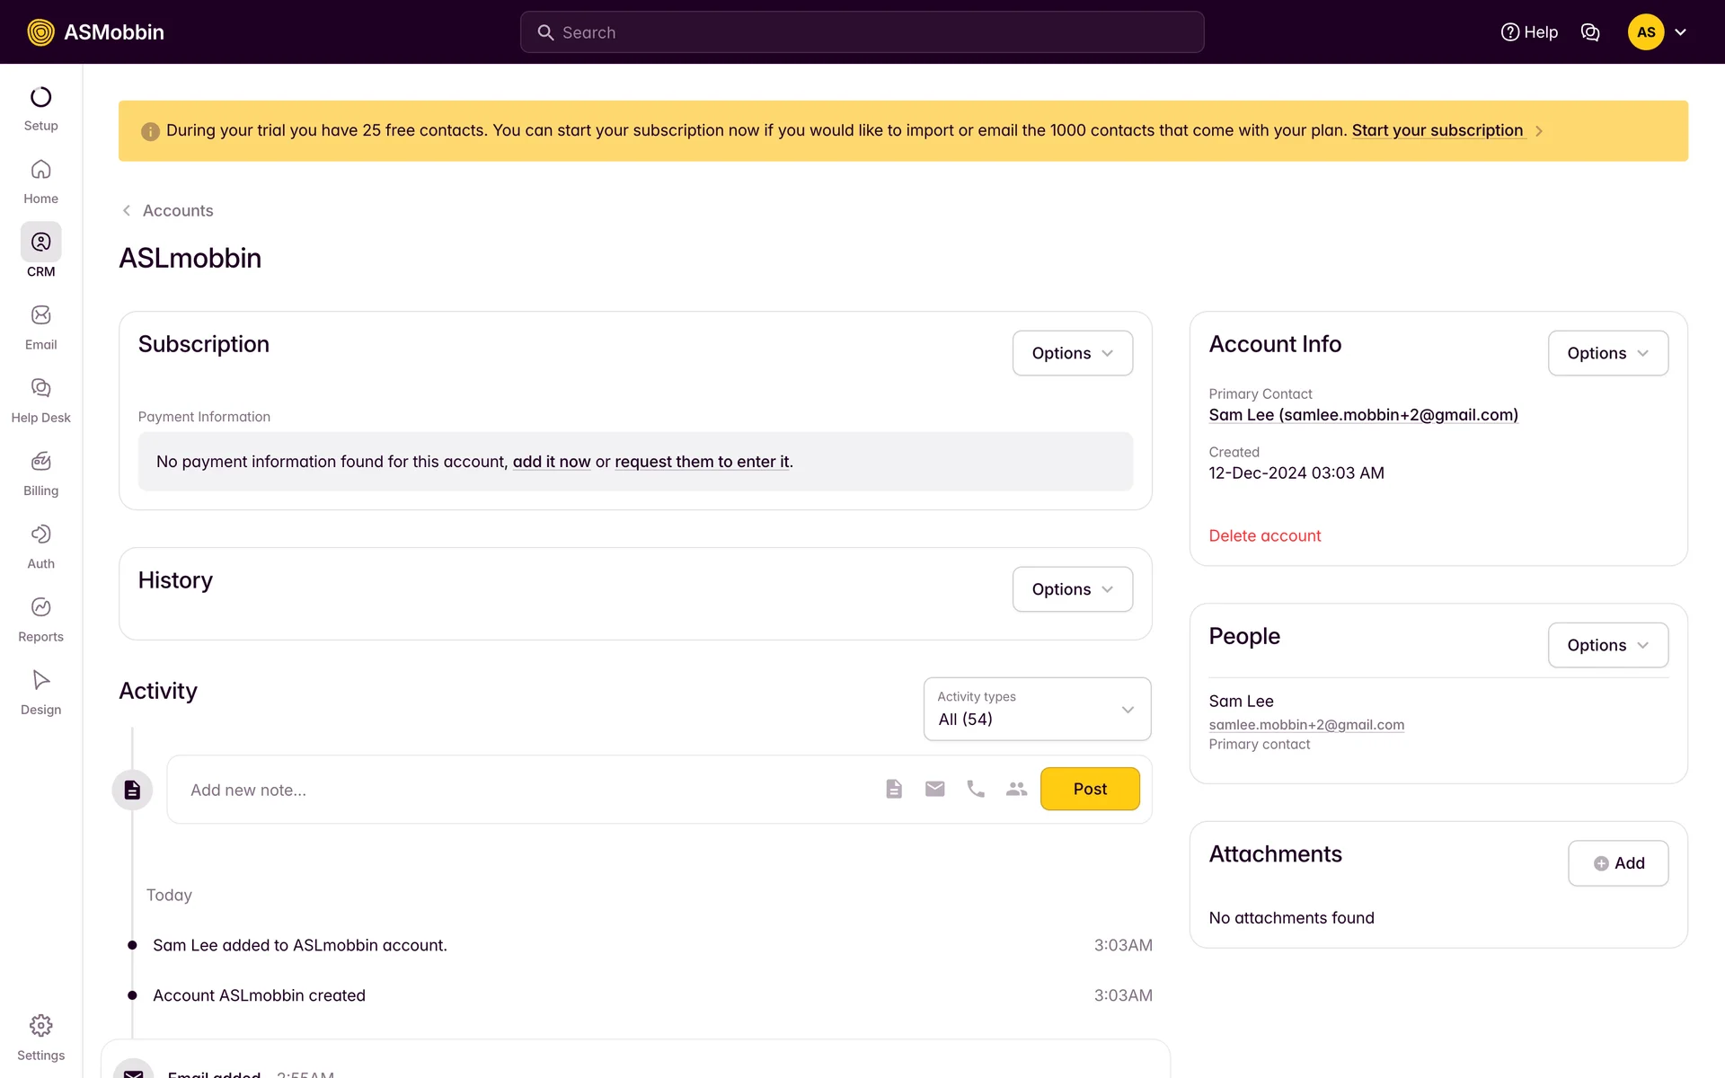The height and width of the screenshot is (1078, 1725).
Task: Navigate to Home in sidebar
Action: pos(40,170)
